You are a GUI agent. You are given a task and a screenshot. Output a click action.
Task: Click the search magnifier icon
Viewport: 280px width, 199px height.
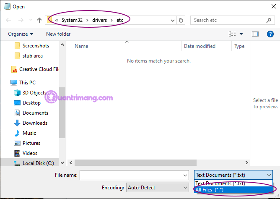[x=269, y=21]
